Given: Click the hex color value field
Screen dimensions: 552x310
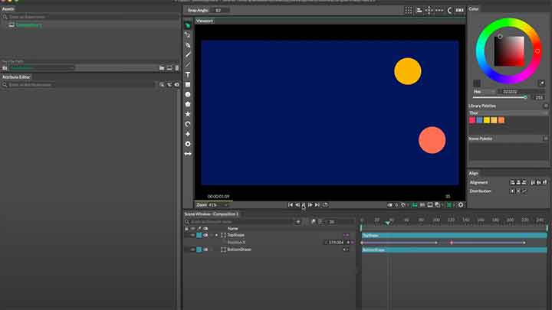Looking at the screenshot, I should 521,92.
